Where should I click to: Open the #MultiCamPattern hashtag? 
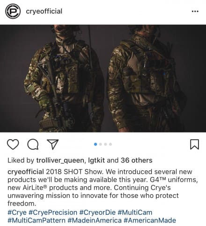coord(37,220)
